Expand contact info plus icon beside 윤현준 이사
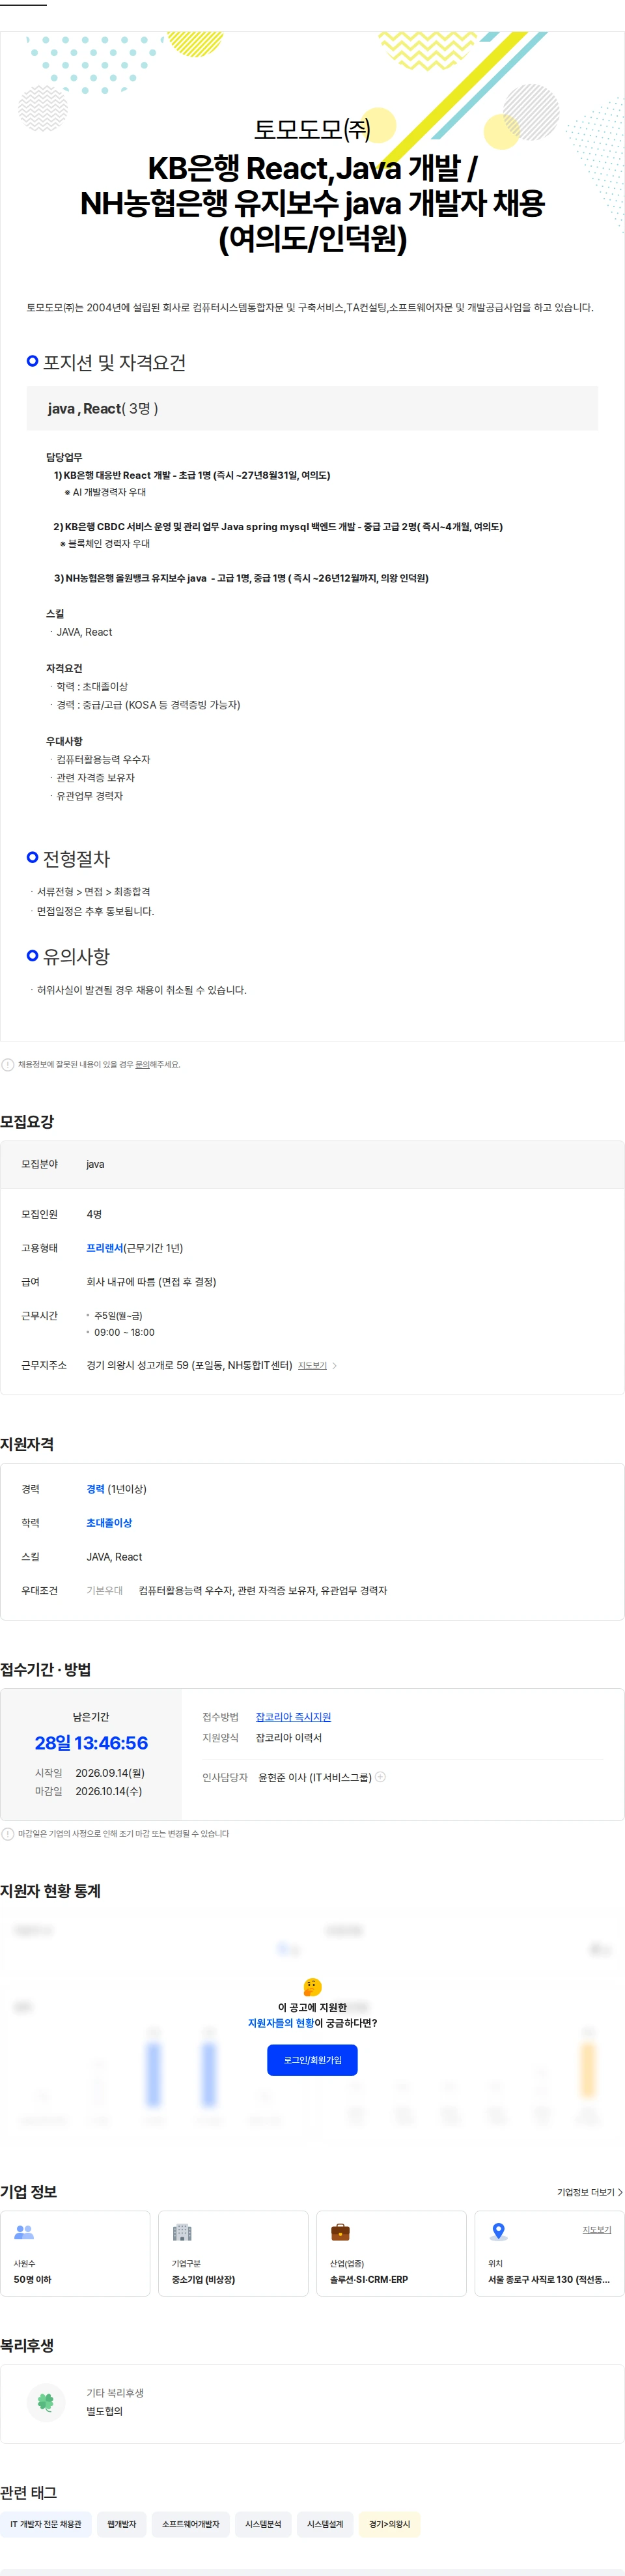The height and width of the screenshot is (2576, 625). (380, 1777)
